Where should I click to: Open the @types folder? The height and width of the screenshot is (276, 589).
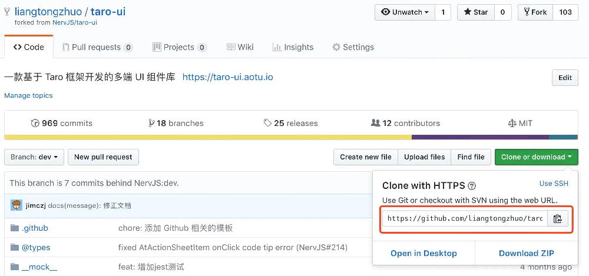[x=36, y=248]
